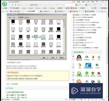Select the ANSI tab in hatch dialog
The image size is (109, 101).
[x=10, y=18]
